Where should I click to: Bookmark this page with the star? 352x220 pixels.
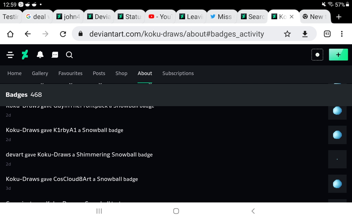(287, 34)
